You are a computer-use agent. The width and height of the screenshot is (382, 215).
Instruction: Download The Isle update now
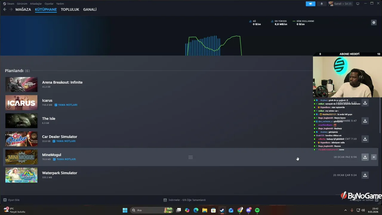click(x=365, y=121)
